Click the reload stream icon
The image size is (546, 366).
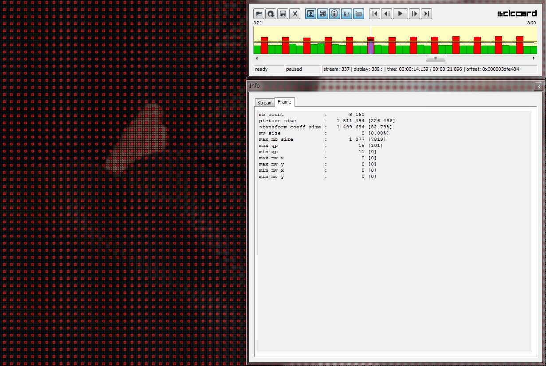271,14
